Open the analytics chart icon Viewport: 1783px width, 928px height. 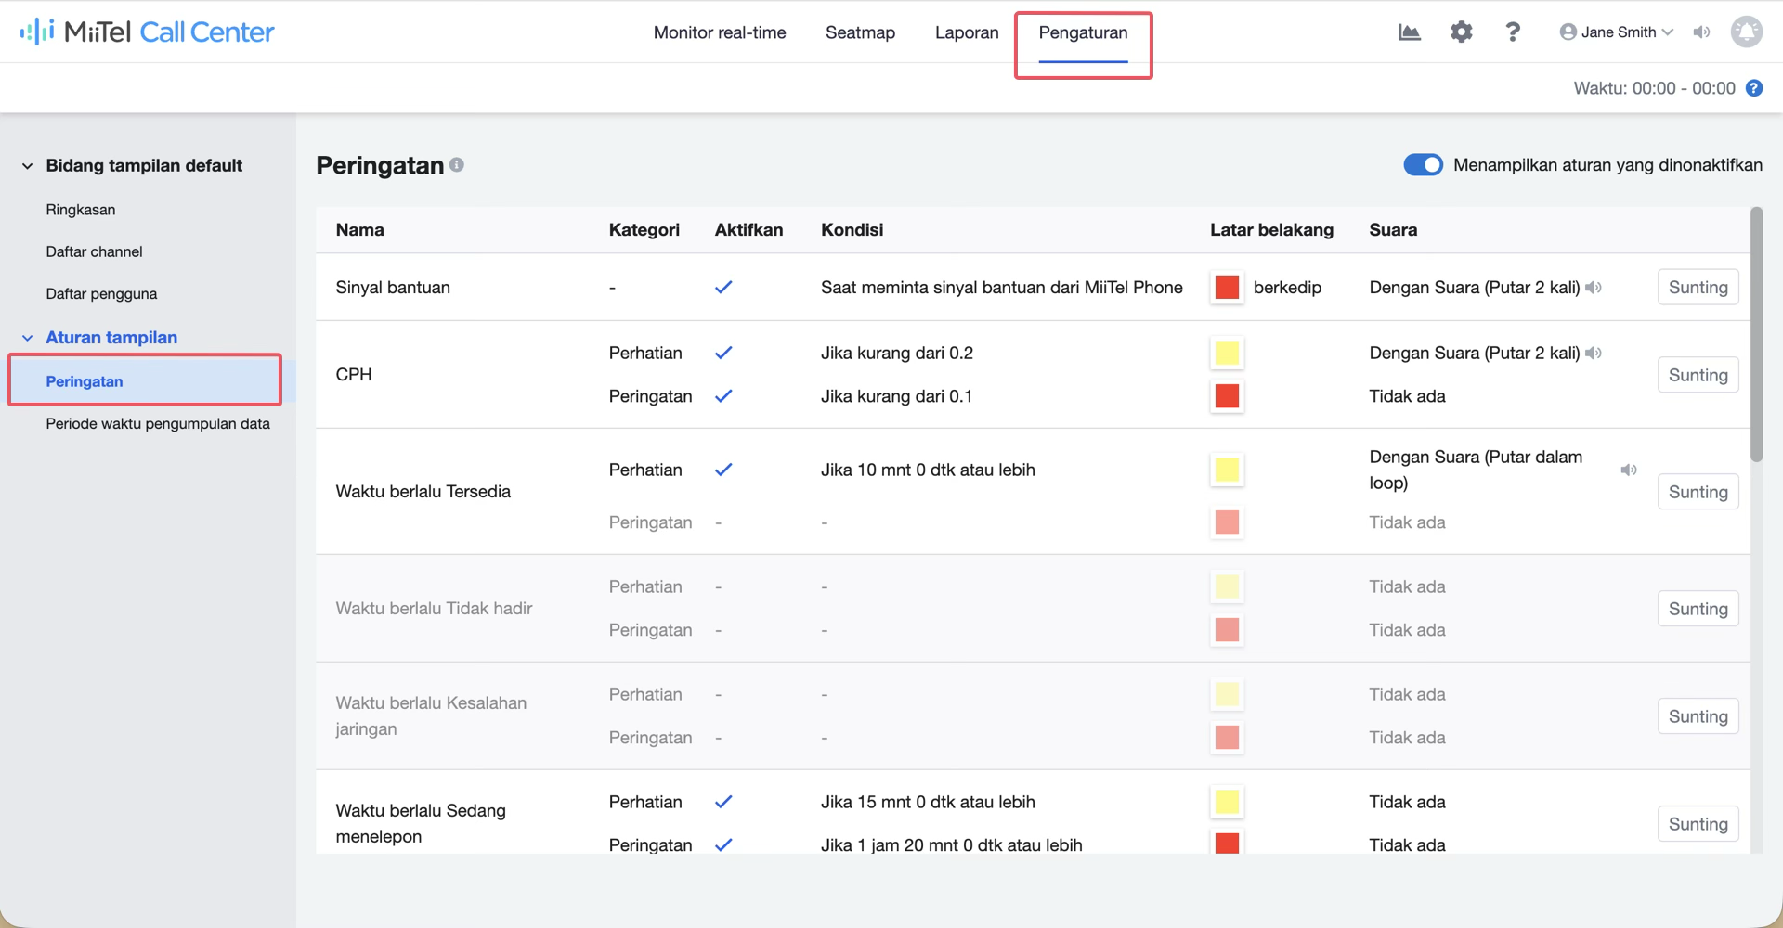click(1409, 32)
